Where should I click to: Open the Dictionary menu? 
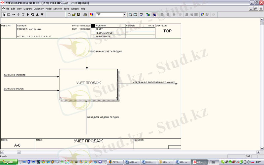[38, 9]
